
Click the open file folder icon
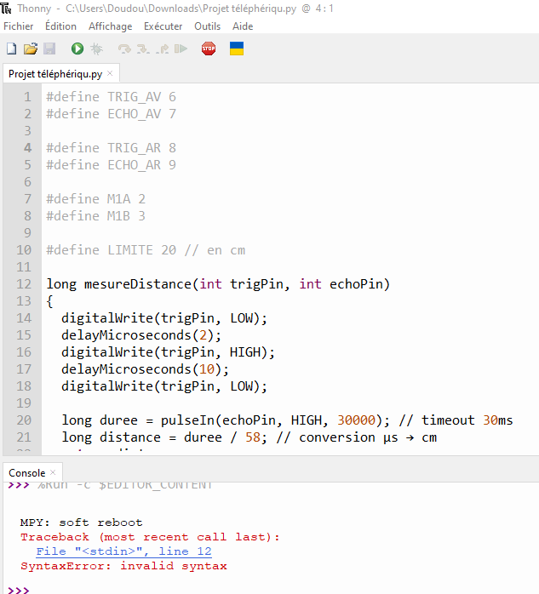tap(30, 49)
